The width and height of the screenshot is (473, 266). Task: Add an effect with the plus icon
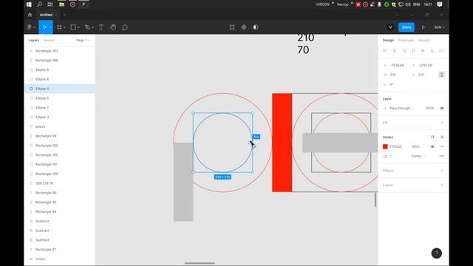442,171
